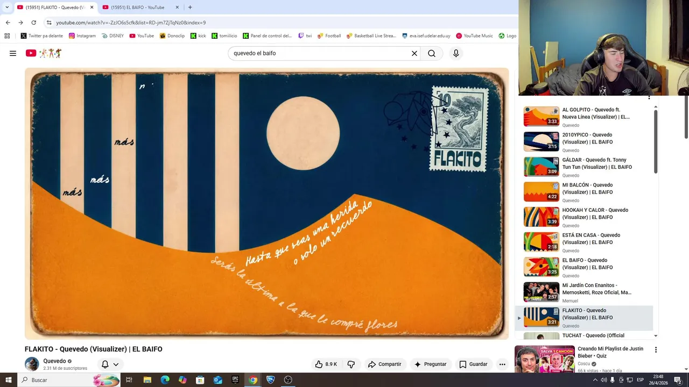Open the YouTube guide hamburger menu
Image resolution: width=689 pixels, height=387 pixels.
13,53
